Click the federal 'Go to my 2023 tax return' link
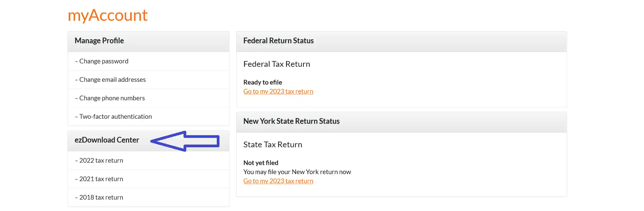The width and height of the screenshot is (644, 211). coord(278,92)
